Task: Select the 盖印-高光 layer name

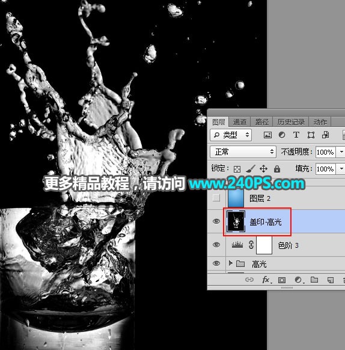Action: [x=266, y=222]
